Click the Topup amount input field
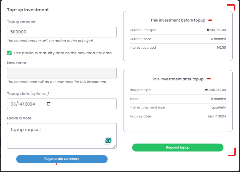The height and width of the screenshot is (172, 240). 62,32
